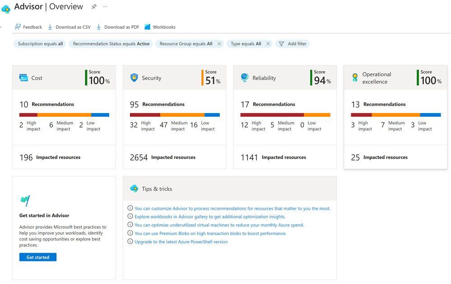
Task: Click 196 Impacted resources in Cost
Action: coord(50,157)
